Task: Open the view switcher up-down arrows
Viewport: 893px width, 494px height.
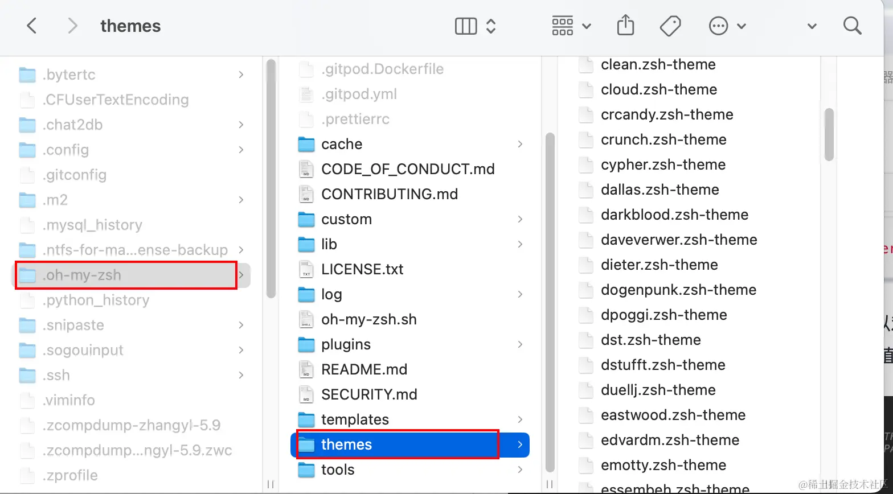Action: pyautogui.click(x=491, y=26)
